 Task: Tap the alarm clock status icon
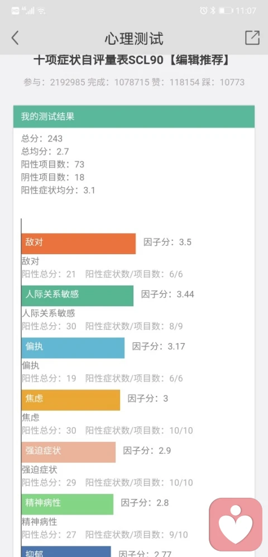(203, 11)
